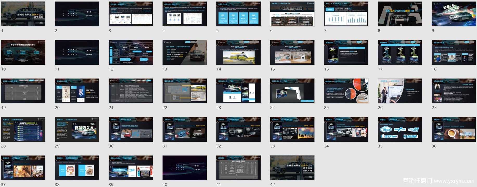Select slide 16 thumbnail
Image resolution: width=477 pixels, height=187 pixels.
[346, 52]
